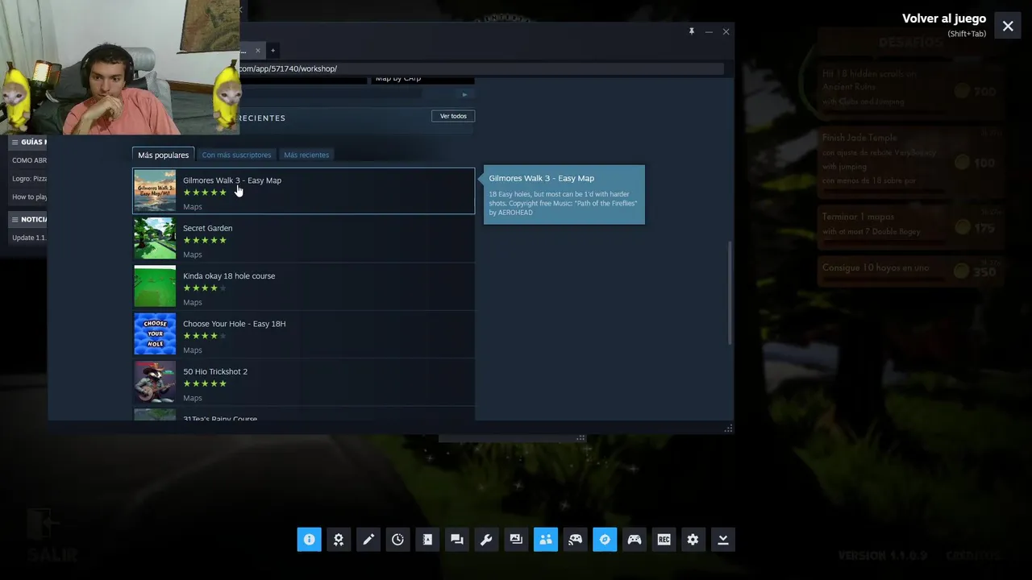This screenshot has height=580, width=1032.
Task: Click 50 Hio Trickshot 2 thumbnail
Action: coord(155,382)
